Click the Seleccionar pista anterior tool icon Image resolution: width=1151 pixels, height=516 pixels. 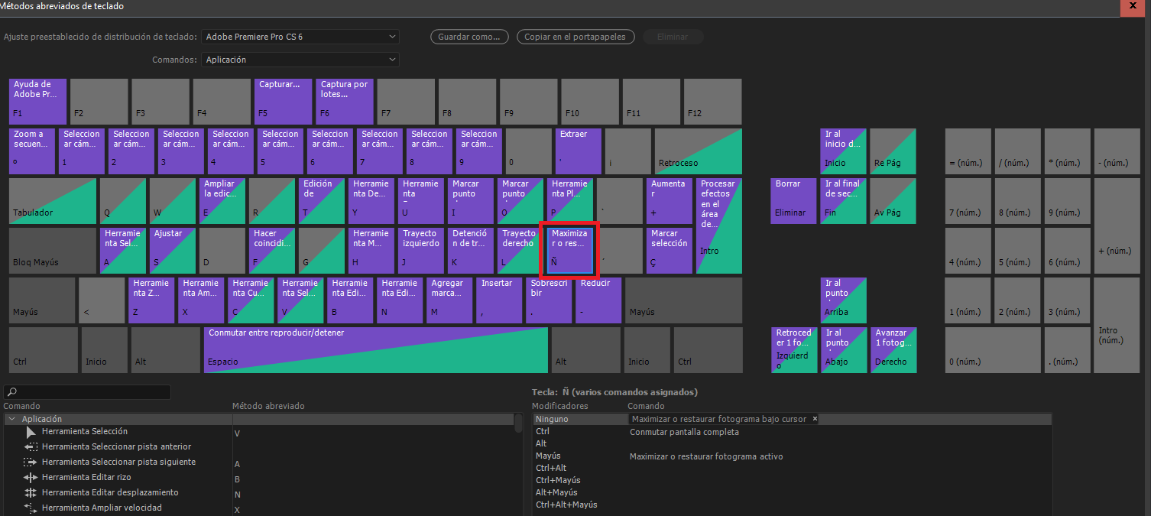(31, 447)
